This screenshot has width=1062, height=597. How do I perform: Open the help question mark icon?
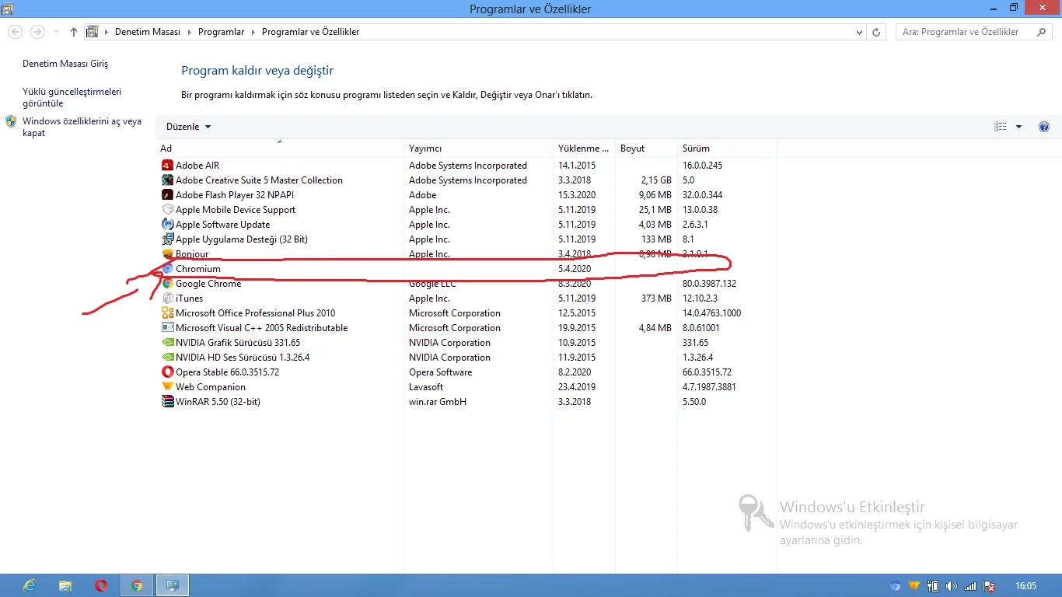(x=1044, y=127)
